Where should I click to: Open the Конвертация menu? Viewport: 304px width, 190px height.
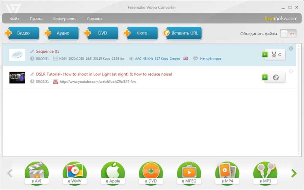tap(65, 19)
